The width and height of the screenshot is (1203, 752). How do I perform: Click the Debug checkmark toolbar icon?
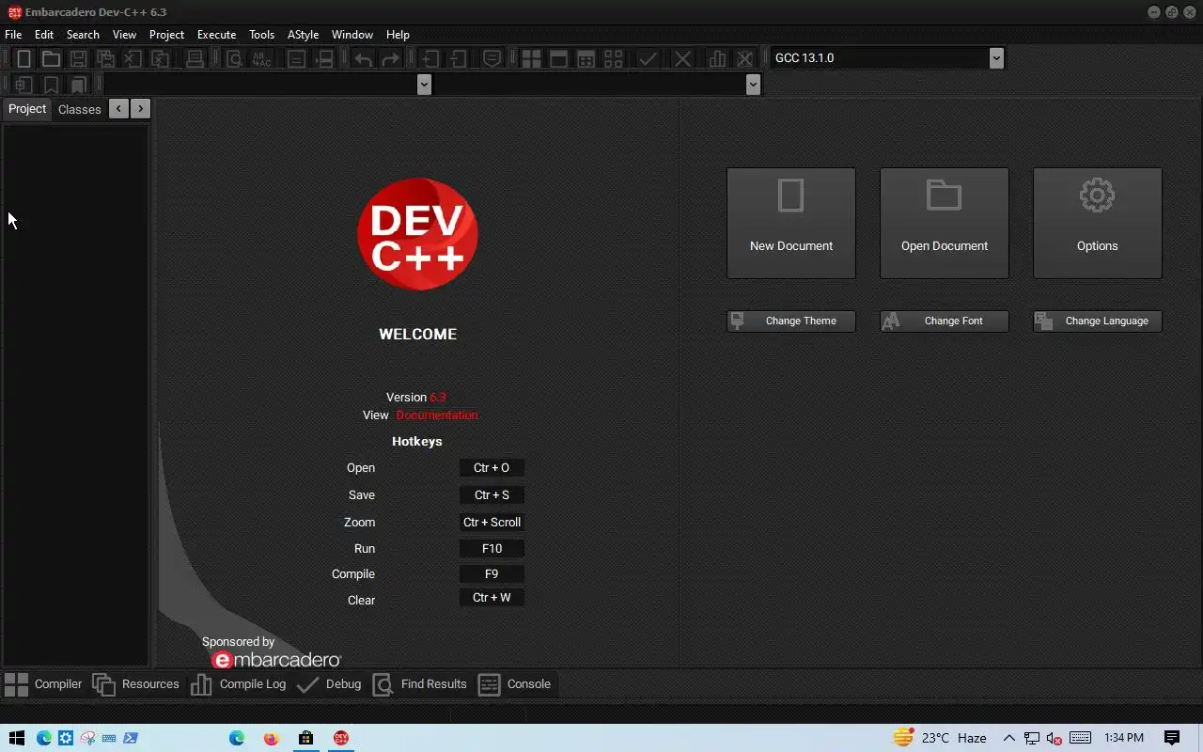(x=648, y=58)
